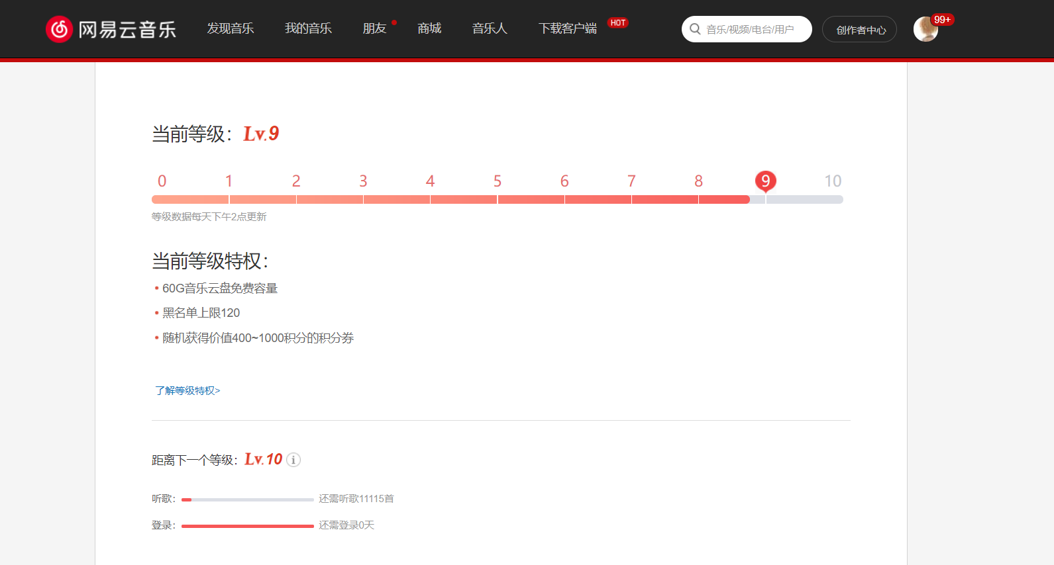The height and width of the screenshot is (565, 1054).
Task: Click the 当前等级 Lv.9 heading
Action: 215,134
